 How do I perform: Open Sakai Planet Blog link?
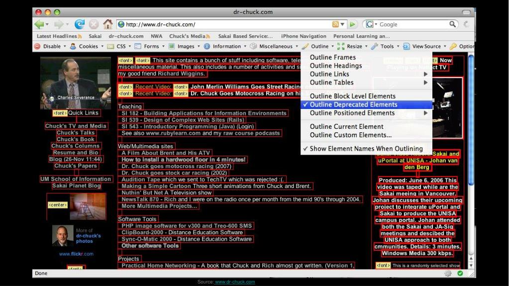[76, 186]
